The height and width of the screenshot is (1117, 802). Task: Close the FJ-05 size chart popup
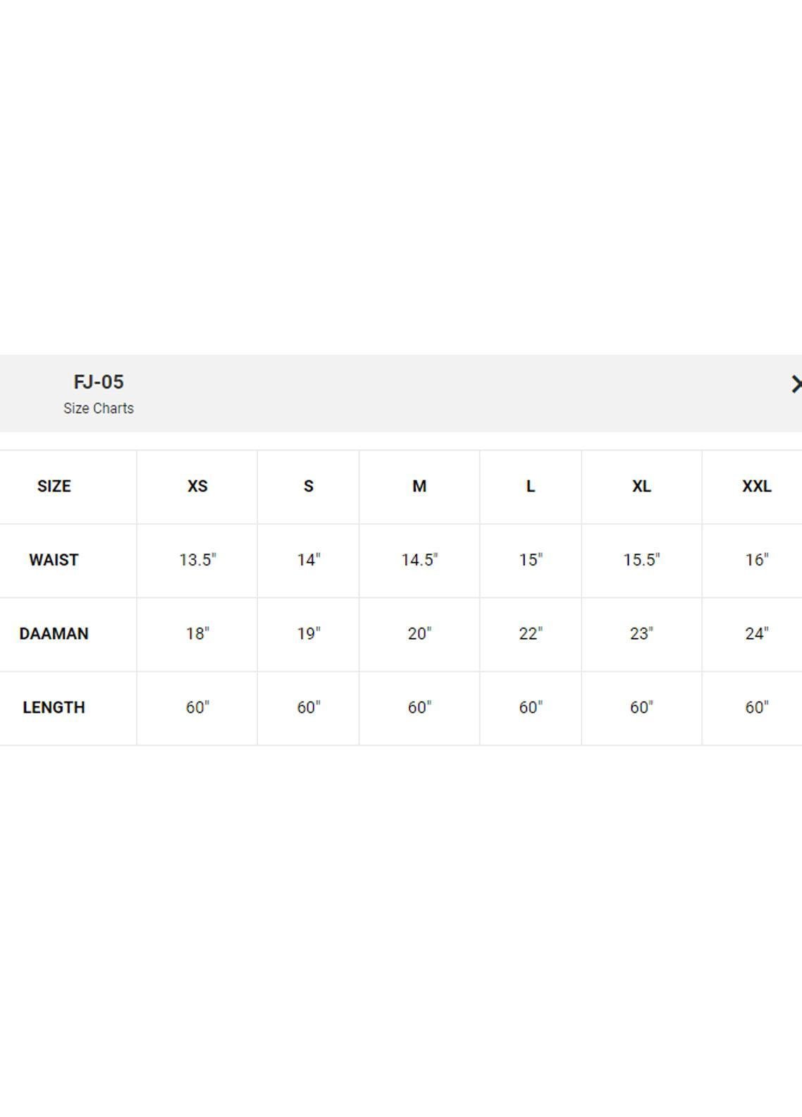pos(796,384)
